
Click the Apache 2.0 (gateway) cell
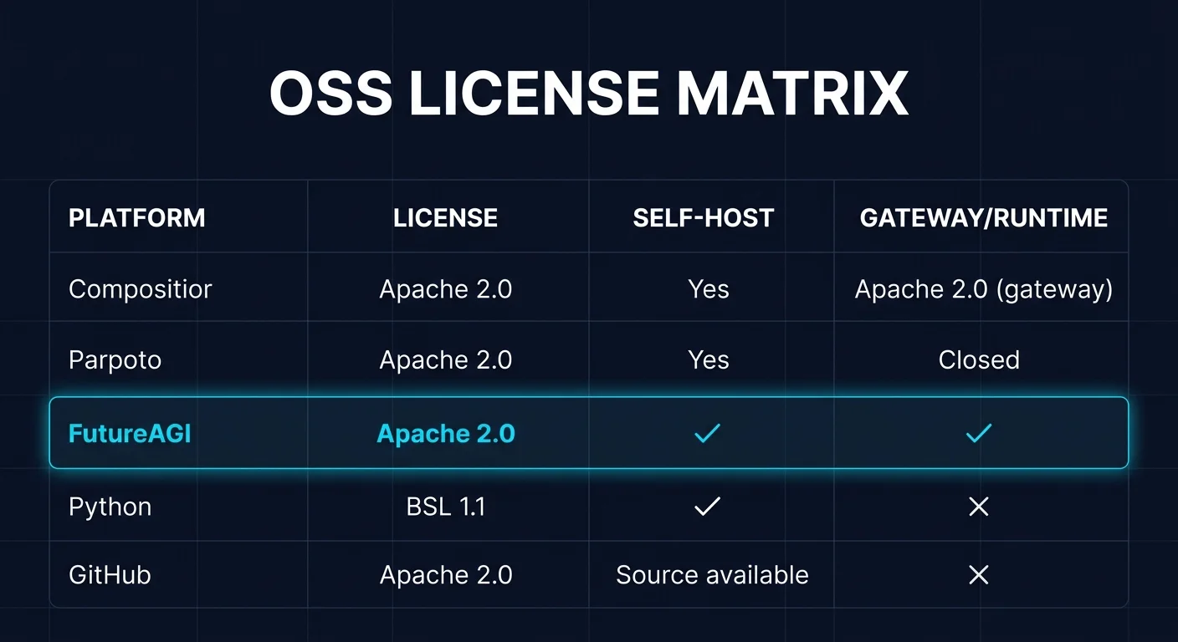click(x=984, y=290)
